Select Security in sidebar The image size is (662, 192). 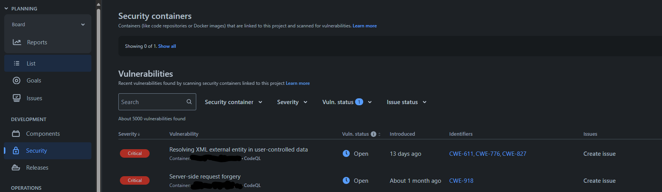pyautogui.click(x=48, y=151)
